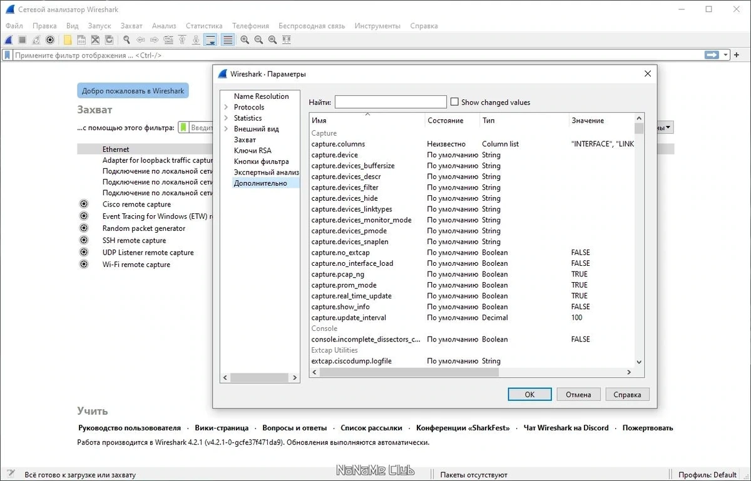Click the reset zoom to normal icon
This screenshot has width=751, height=481.
click(x=272, y=39)
